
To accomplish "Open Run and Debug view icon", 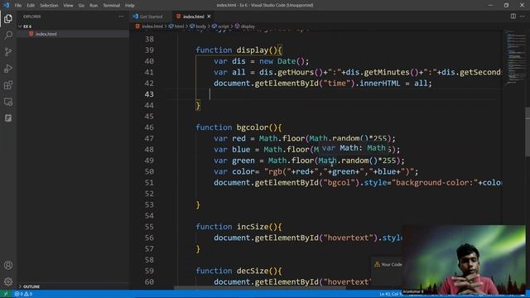I will coord(8,68).
